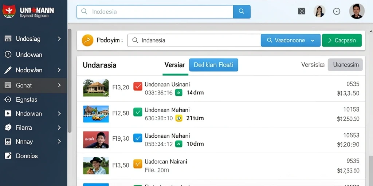Click the sidebar vertical scrollbar
This screenshot has height=186, width=373.
point(70,81)
